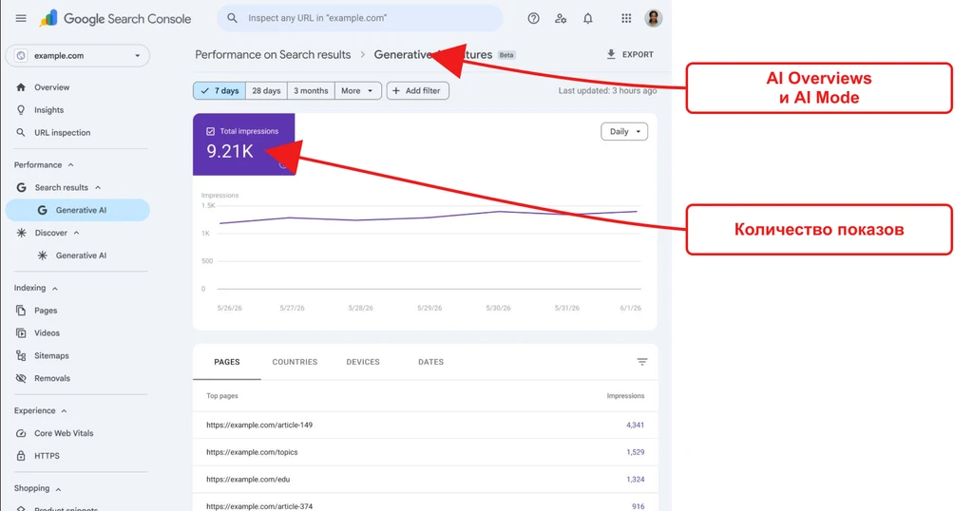This screenshot has height=511, width=973.
Task: Click the Overview home icon
Action: (x=21, y=87)
